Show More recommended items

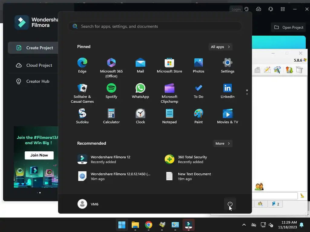point(223,143)
